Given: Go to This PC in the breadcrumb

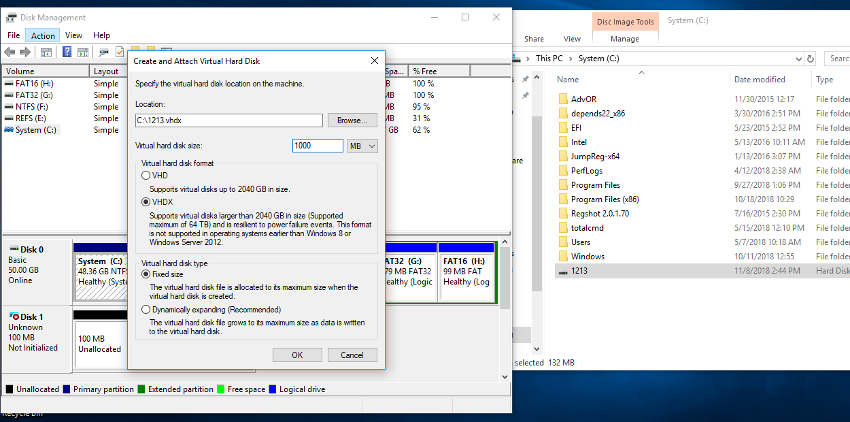Looking at the screenshot, I should 549,59.
